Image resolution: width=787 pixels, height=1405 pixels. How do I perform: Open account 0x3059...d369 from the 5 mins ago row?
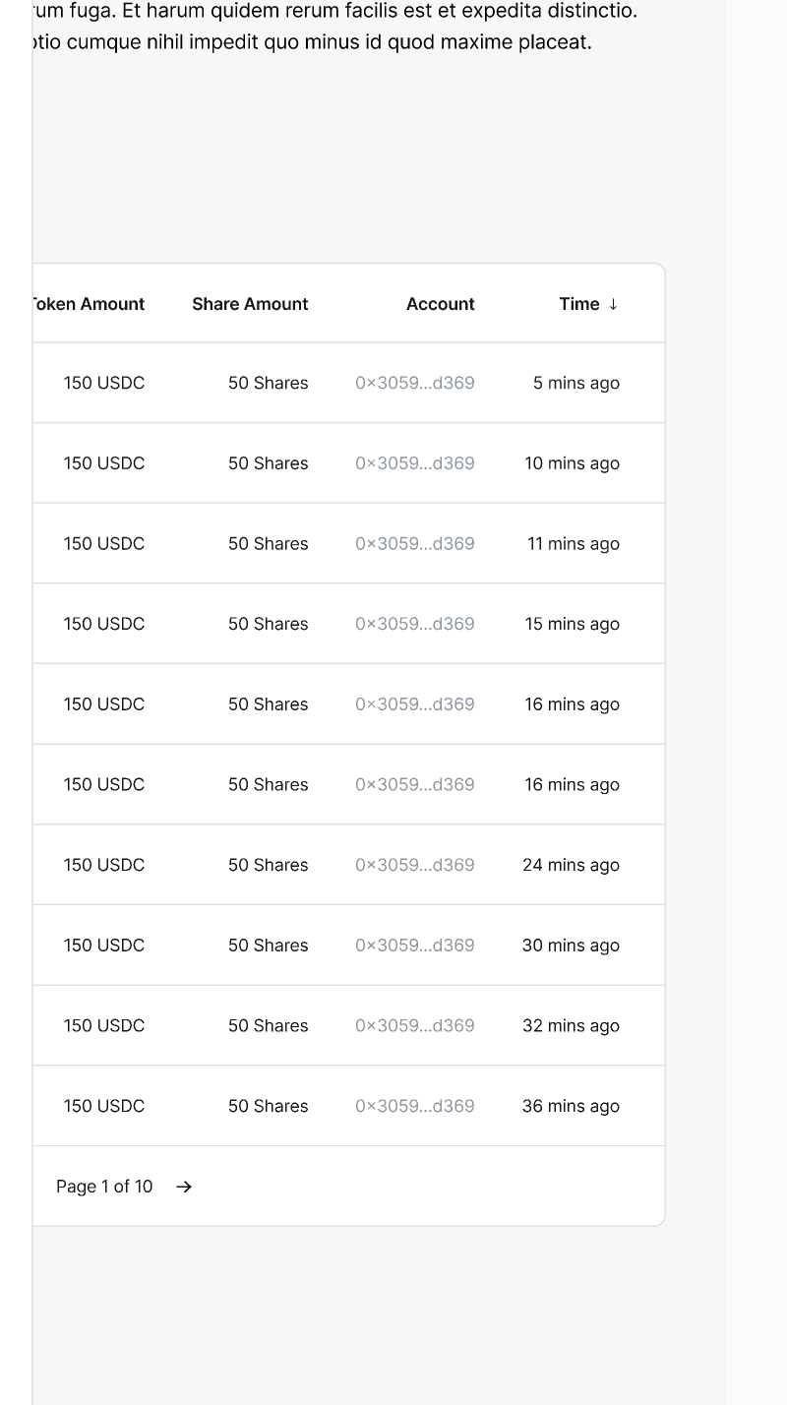pos(415,383)
